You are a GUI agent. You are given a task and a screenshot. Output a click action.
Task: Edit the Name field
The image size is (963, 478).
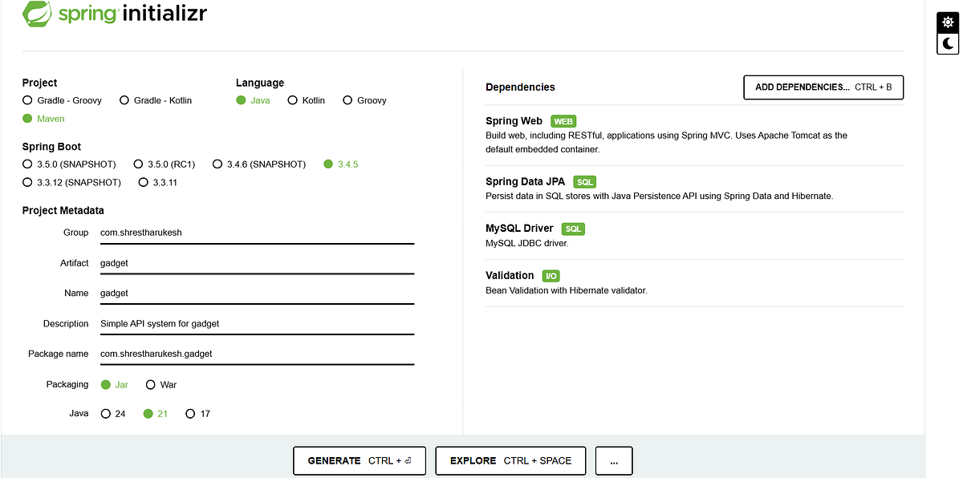[x=257, y=294]
